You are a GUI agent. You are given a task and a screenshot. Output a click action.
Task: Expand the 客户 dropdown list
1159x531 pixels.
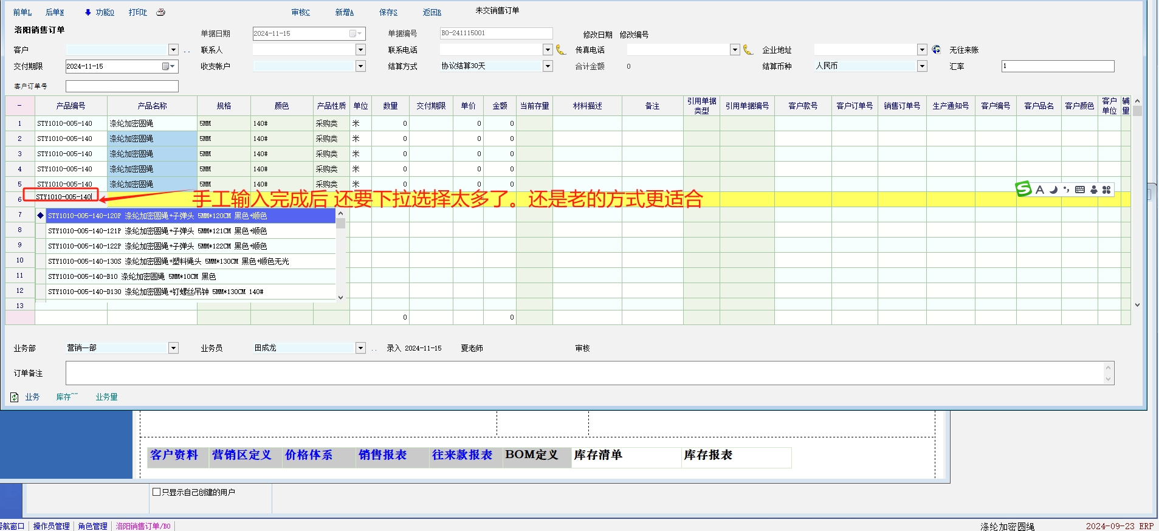(x=173, y=50)
